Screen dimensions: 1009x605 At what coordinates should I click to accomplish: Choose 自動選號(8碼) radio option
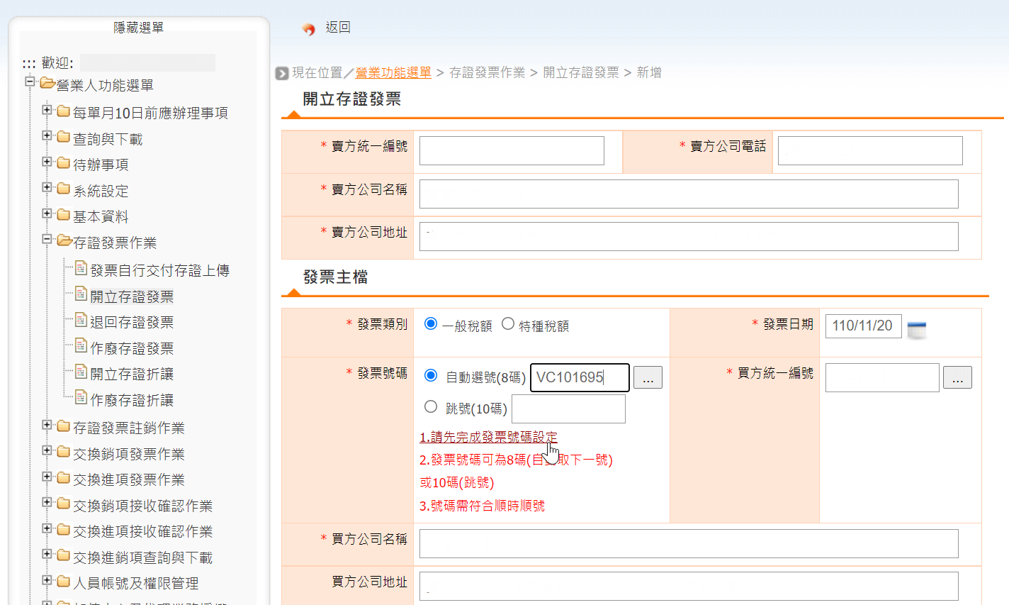pos(430,375)
